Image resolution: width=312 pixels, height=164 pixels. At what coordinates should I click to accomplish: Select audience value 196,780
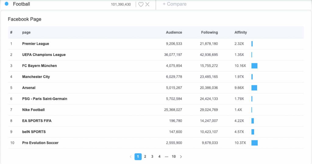click(x=175, y=121)
